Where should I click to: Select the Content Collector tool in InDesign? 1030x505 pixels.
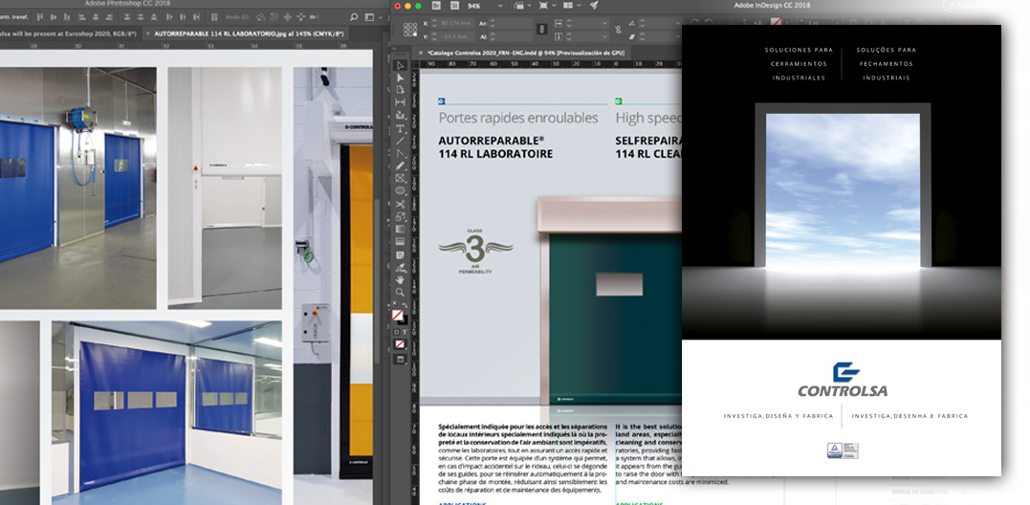(400, 116)
